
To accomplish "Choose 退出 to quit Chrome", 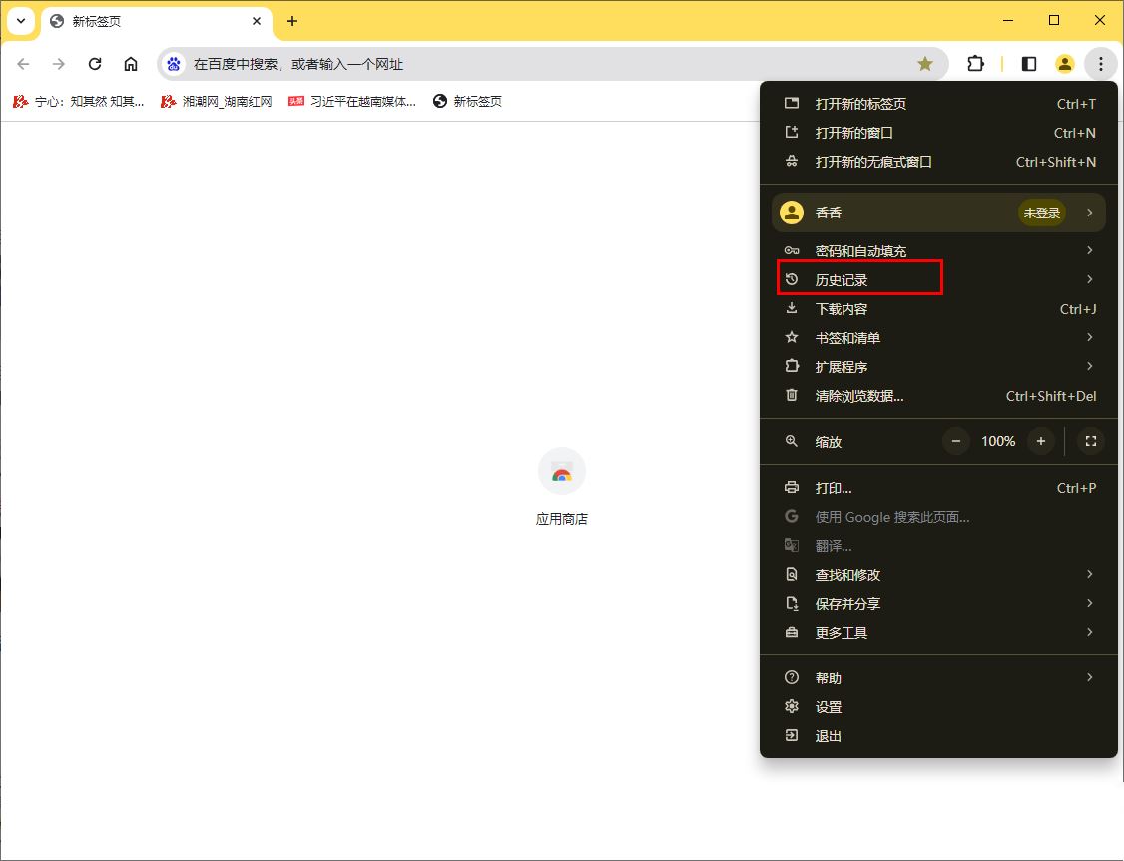I will click(x=938, y=736).
